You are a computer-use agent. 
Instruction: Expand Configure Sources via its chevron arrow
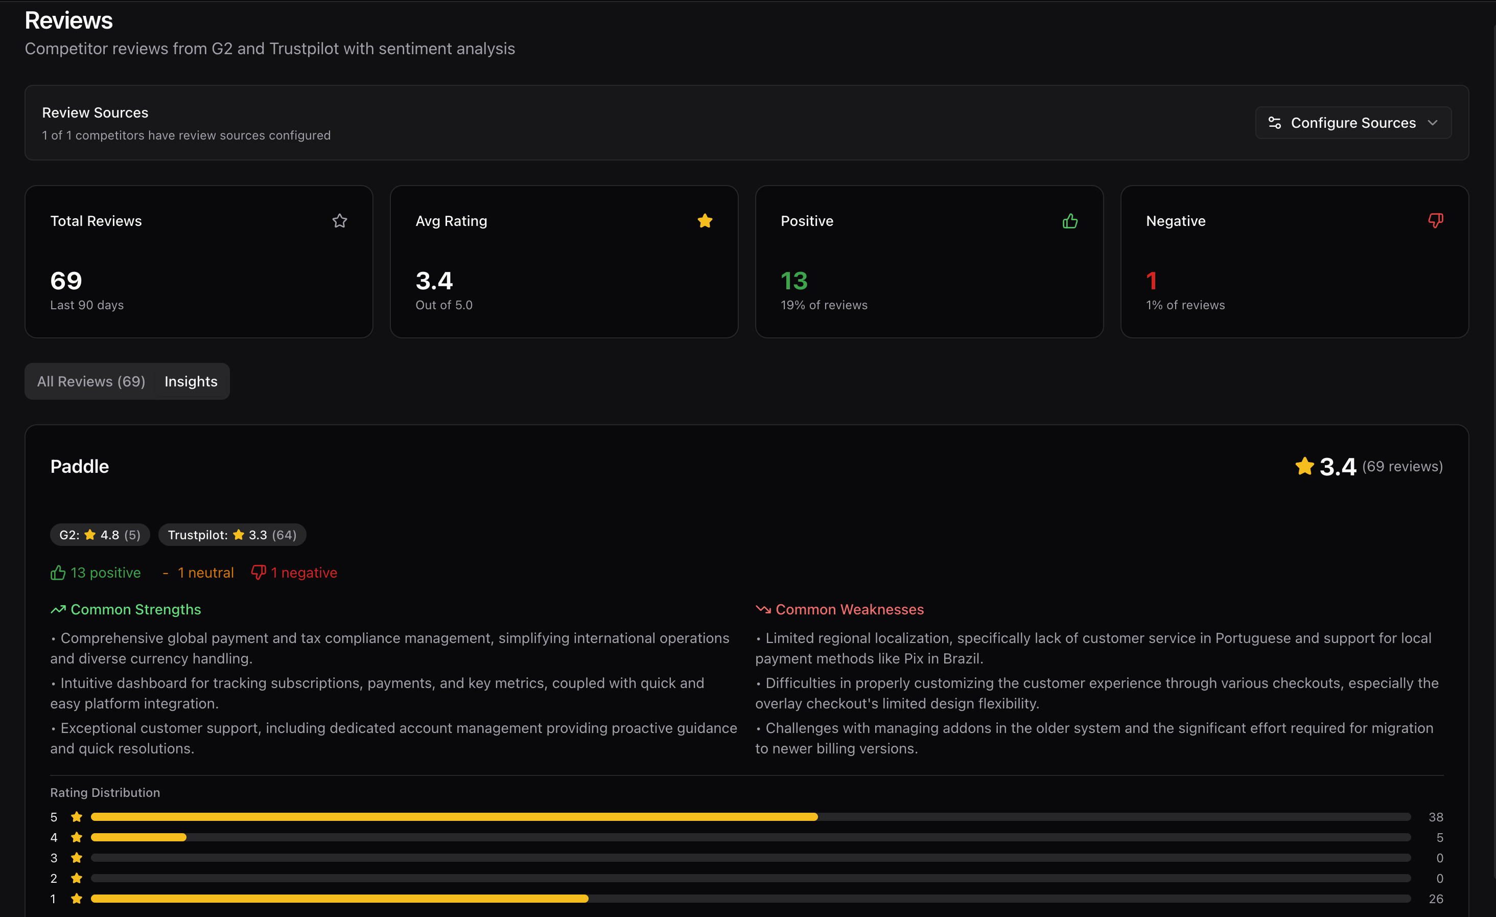pos(1433,123)
